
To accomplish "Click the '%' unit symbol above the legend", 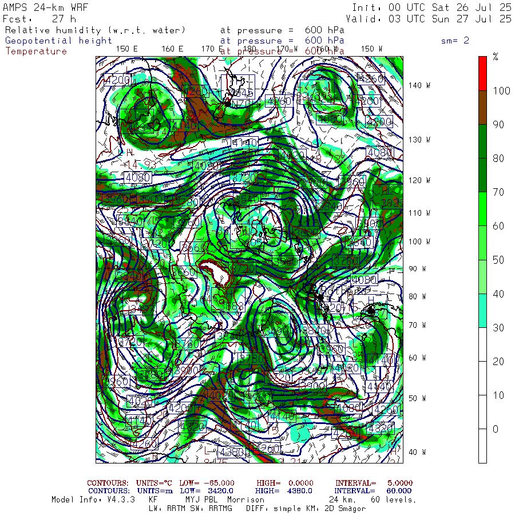I will (x=496, y=57).
